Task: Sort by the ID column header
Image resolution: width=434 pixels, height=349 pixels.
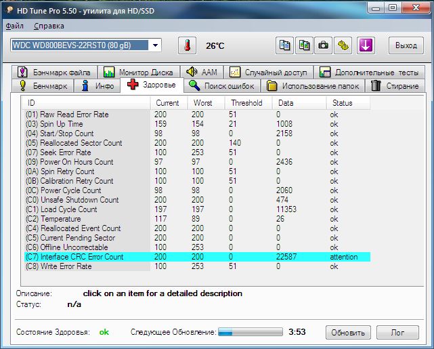Action: pos(86,103)
